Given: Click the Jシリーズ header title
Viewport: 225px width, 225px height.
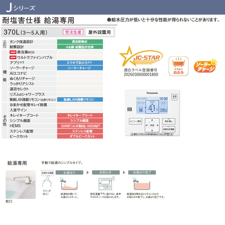Looking at the screenshot, I should click(x=21, y=8).
